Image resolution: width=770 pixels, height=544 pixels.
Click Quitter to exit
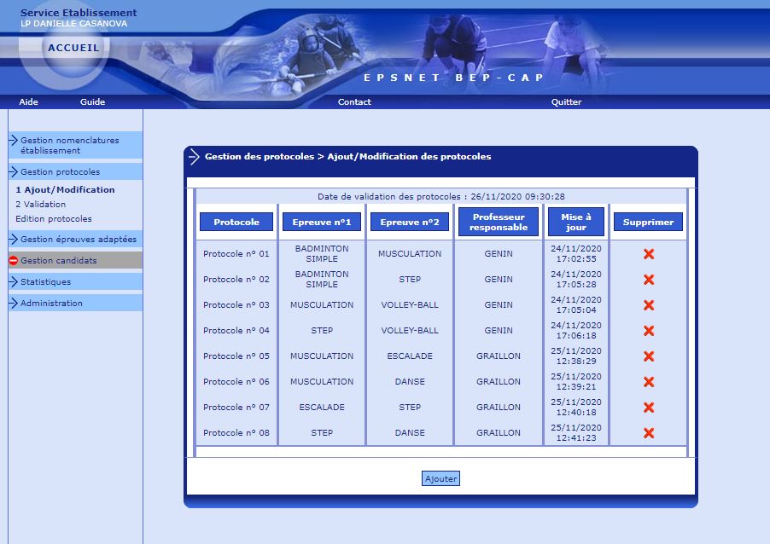point(566,102)
